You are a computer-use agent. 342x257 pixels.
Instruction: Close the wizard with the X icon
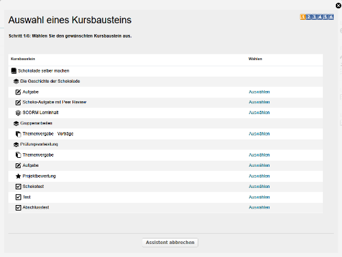(x=339, y=5)
